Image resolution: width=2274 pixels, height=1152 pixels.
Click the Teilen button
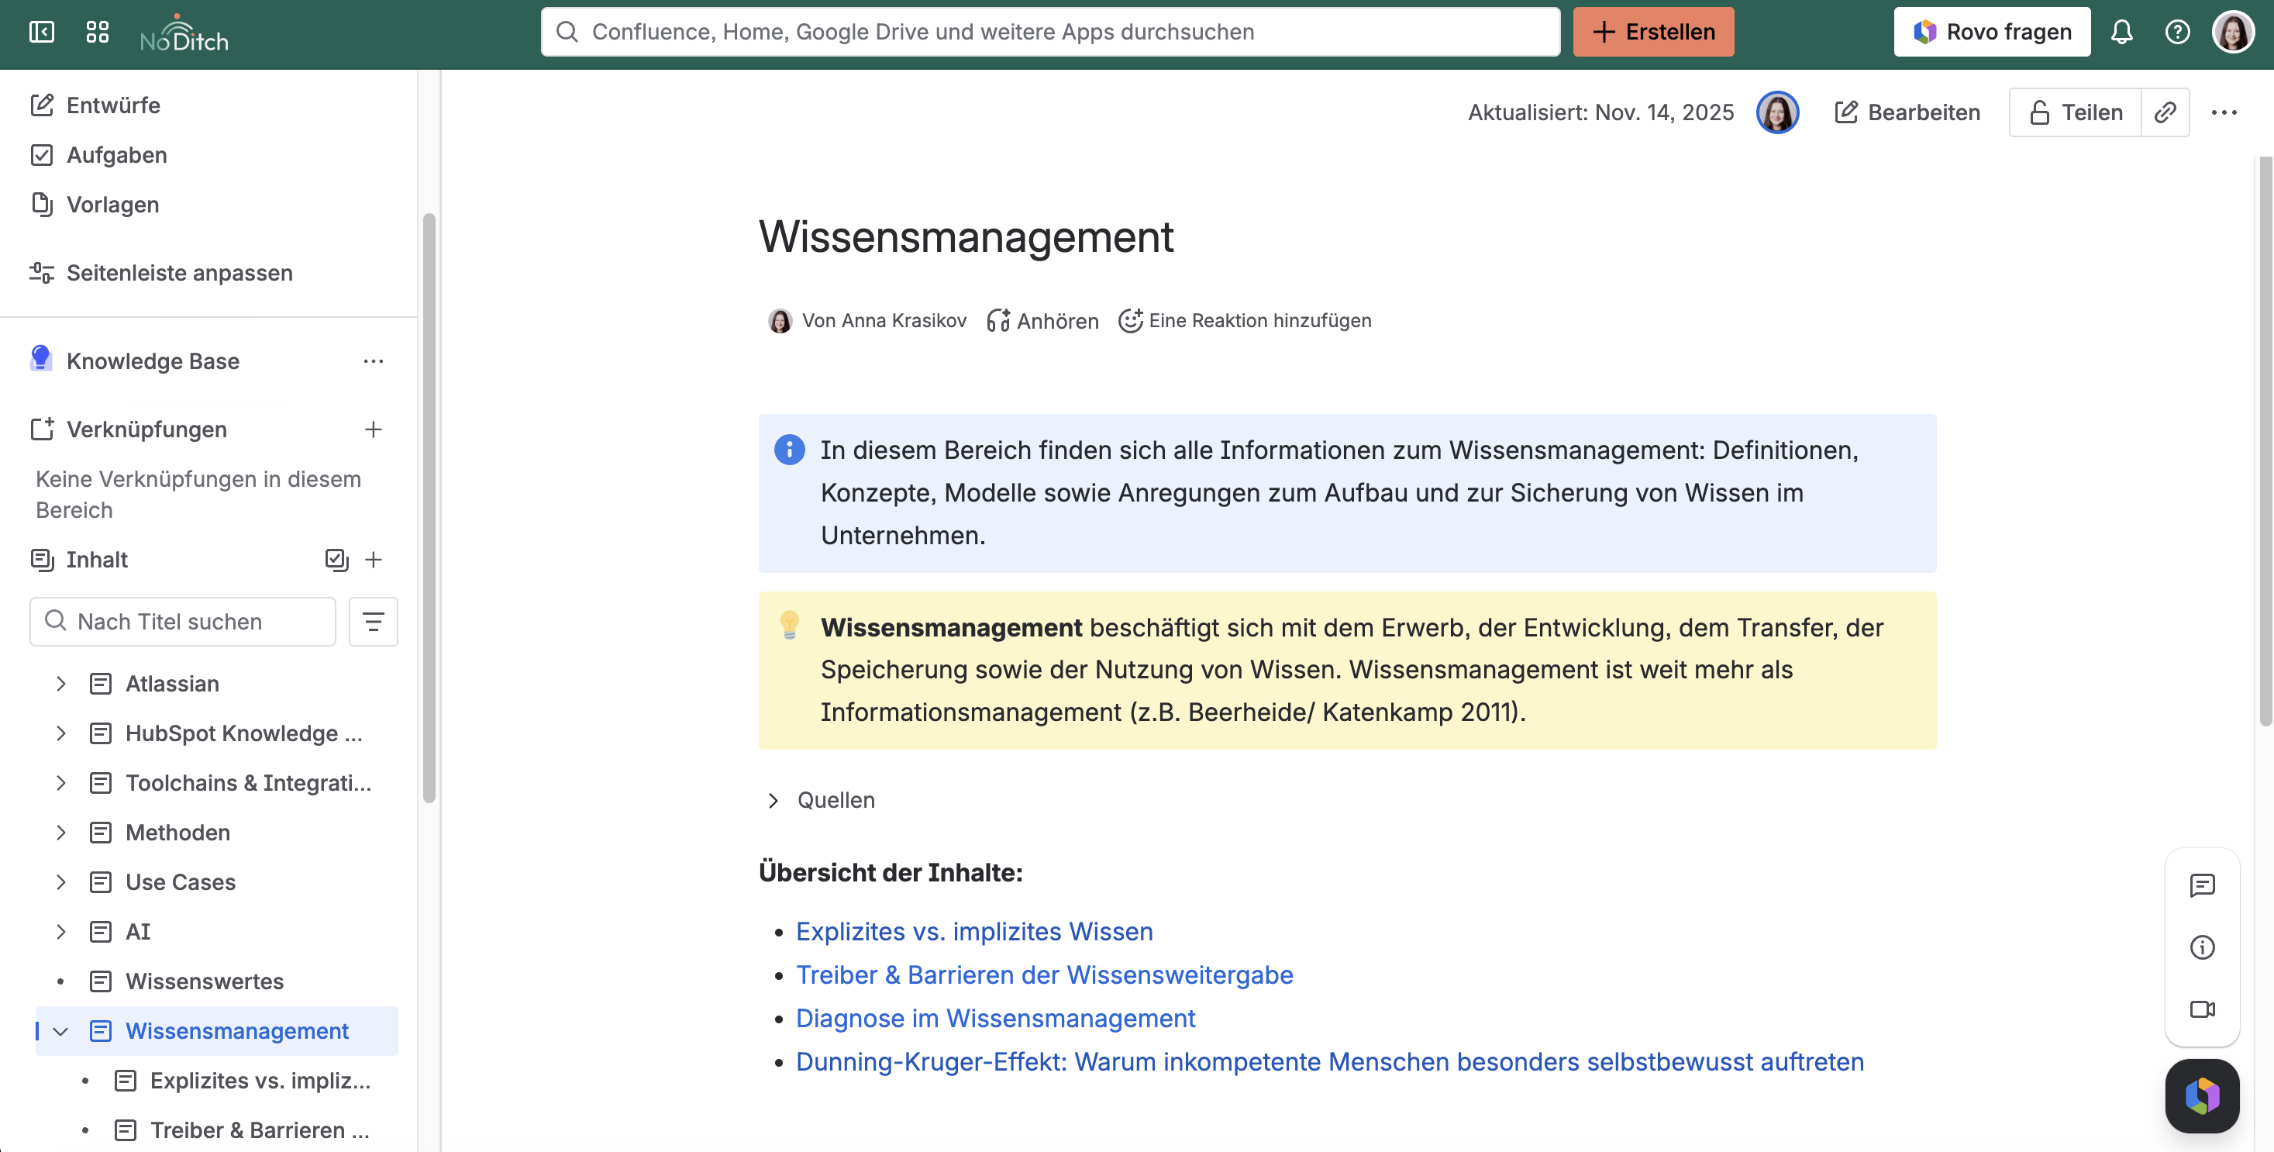click(x=2076, y=112)
